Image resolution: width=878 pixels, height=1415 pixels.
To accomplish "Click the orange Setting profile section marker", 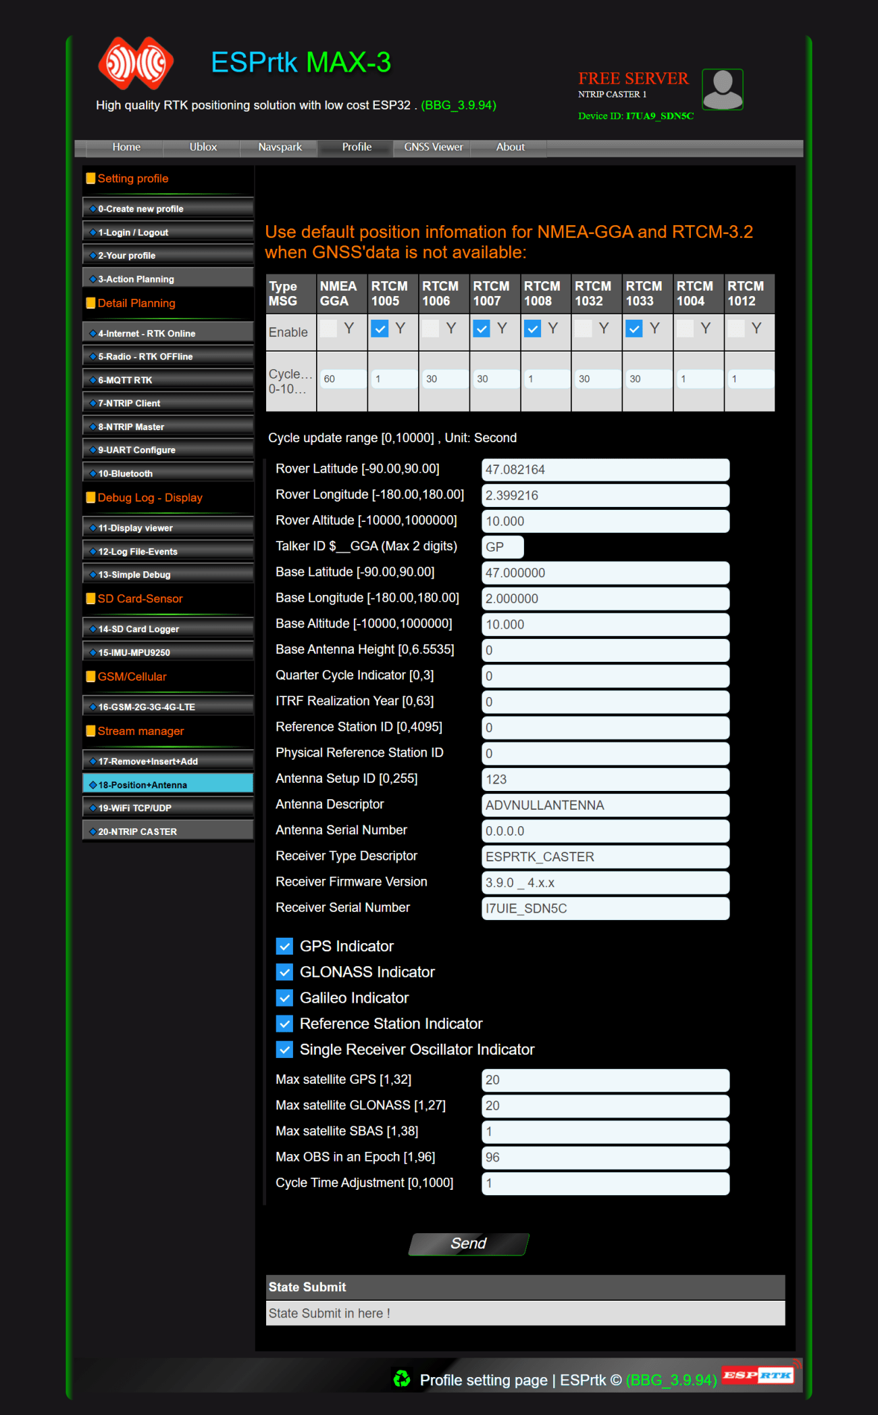I will 91,178.
